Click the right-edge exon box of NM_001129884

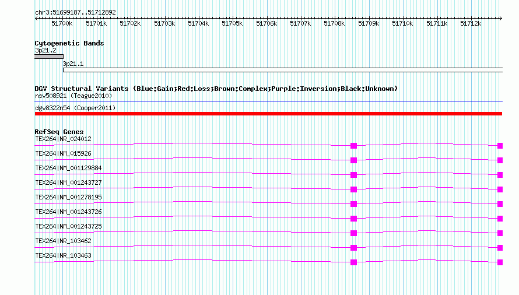[x=500, y=175]
